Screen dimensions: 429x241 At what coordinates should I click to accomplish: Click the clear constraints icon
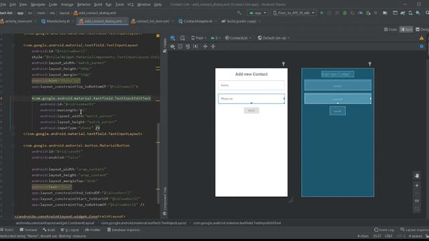point(188,46)
